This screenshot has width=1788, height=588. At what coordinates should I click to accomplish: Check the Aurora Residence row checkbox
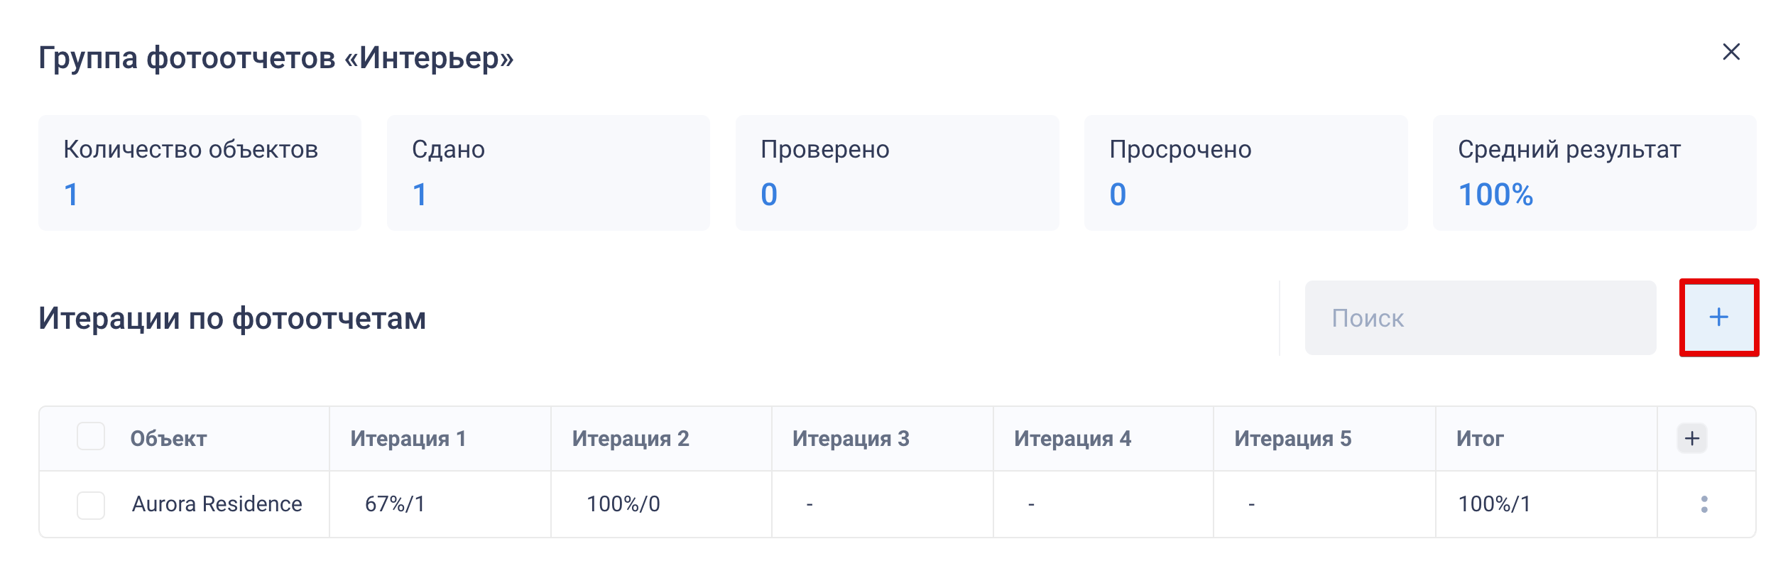(x=91, y=505)
